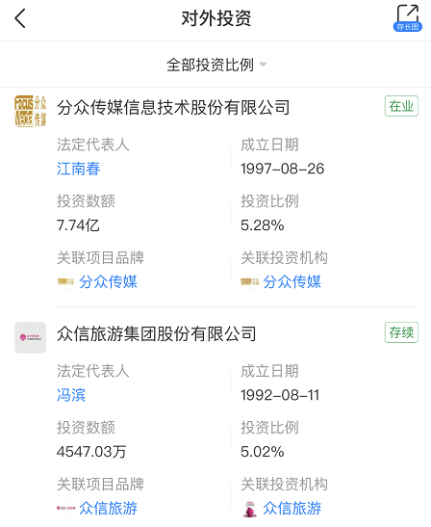
Task: Open 分众传媒信息技术股份有限公司 company details
Action: pos(173,108)
